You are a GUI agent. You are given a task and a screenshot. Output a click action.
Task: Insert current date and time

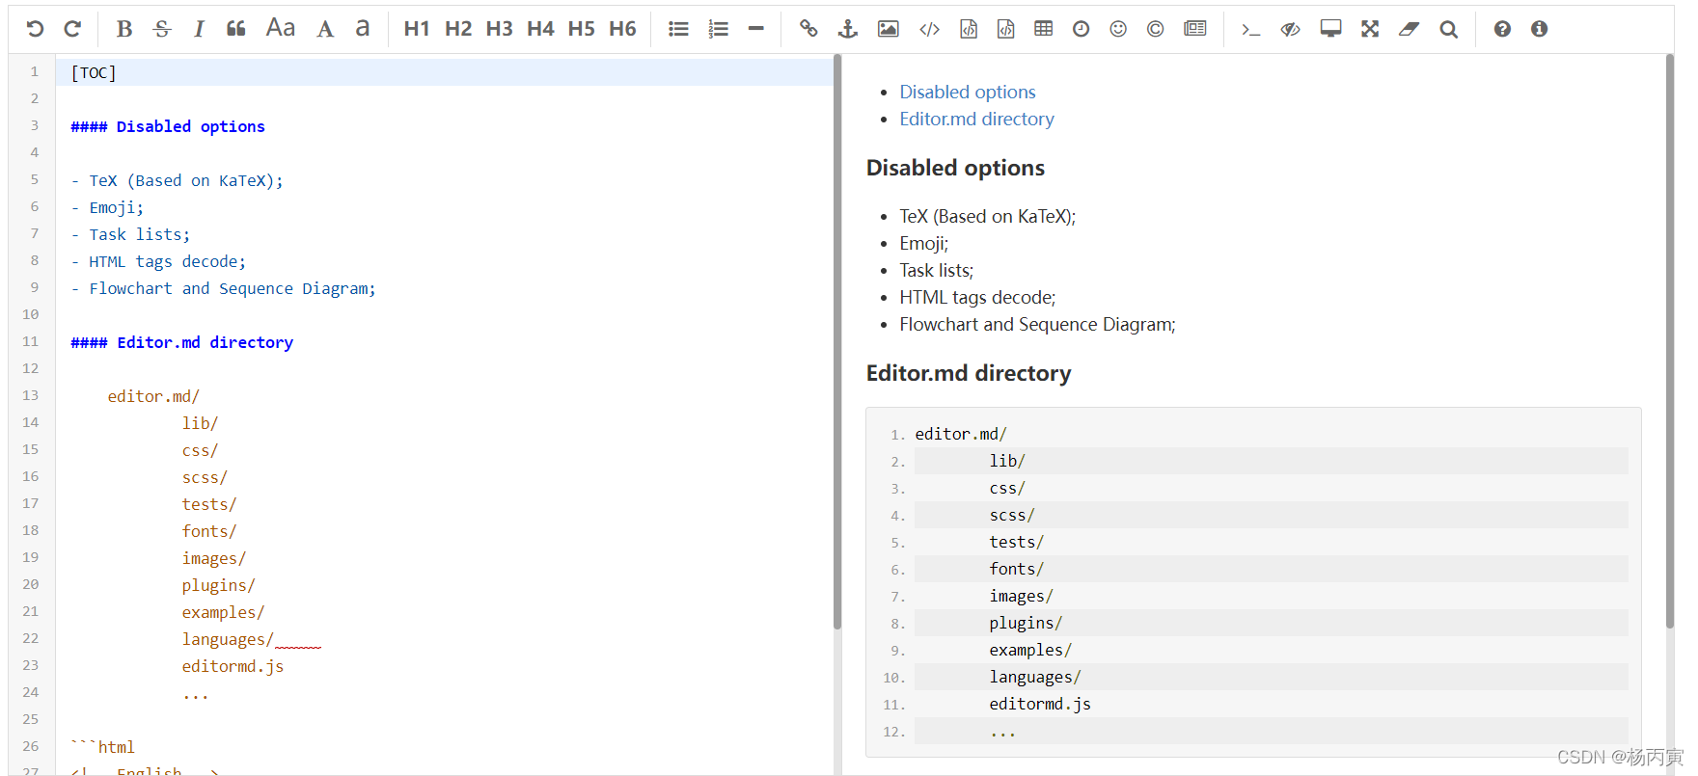(x=1081, y=29)
